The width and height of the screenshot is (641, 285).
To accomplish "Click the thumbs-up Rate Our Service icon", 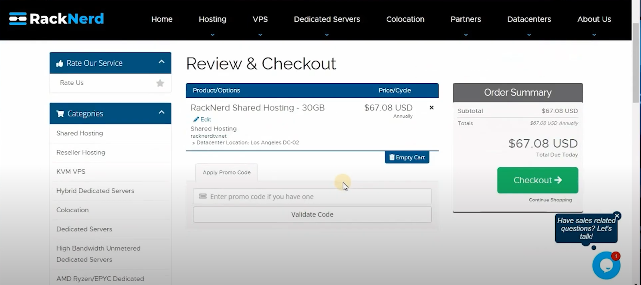I will coord(60,63).
